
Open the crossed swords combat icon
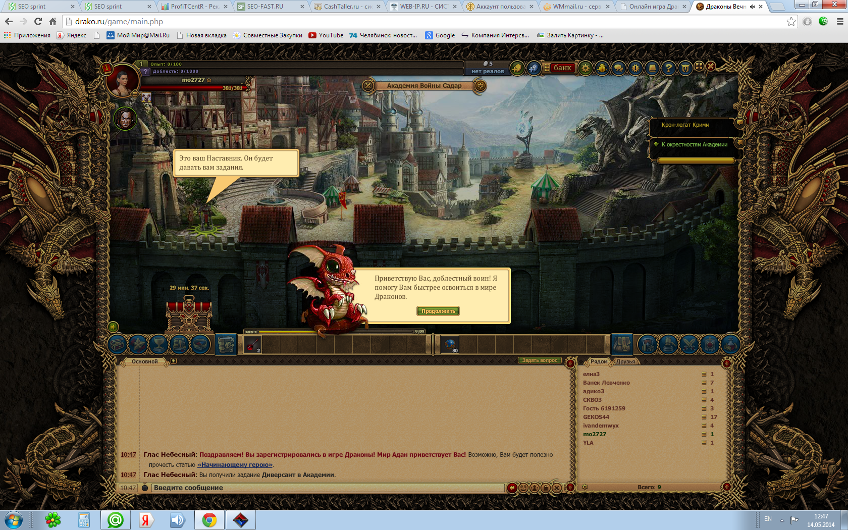click(x=689, y=345)
